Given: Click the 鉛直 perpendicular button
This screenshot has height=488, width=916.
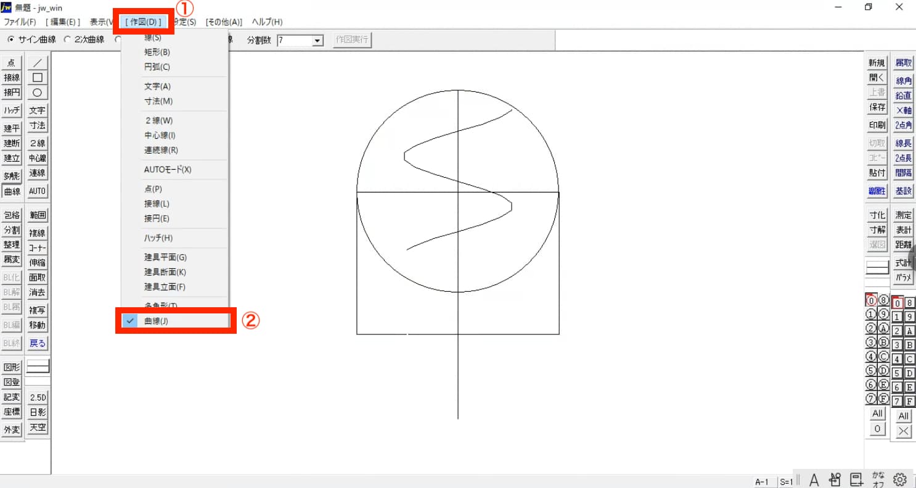Looking at the screenshot, I should click(904, 96).
